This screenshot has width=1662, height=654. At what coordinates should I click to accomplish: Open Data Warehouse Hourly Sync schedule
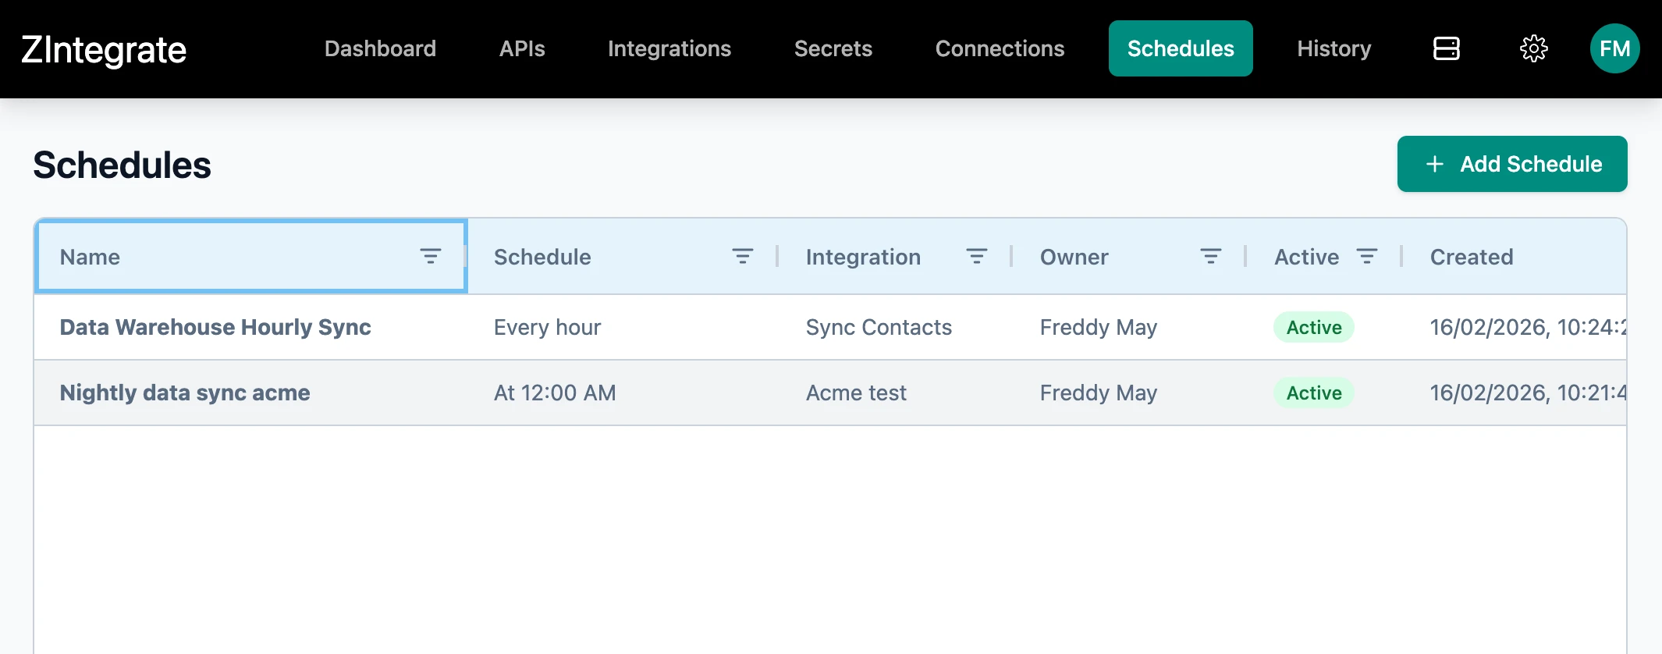[215, 327]
